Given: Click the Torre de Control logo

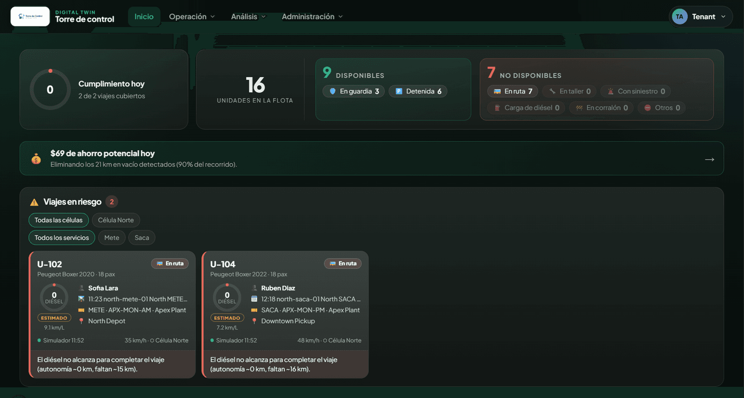Looking at the screenshot, I should click(30, 16).
